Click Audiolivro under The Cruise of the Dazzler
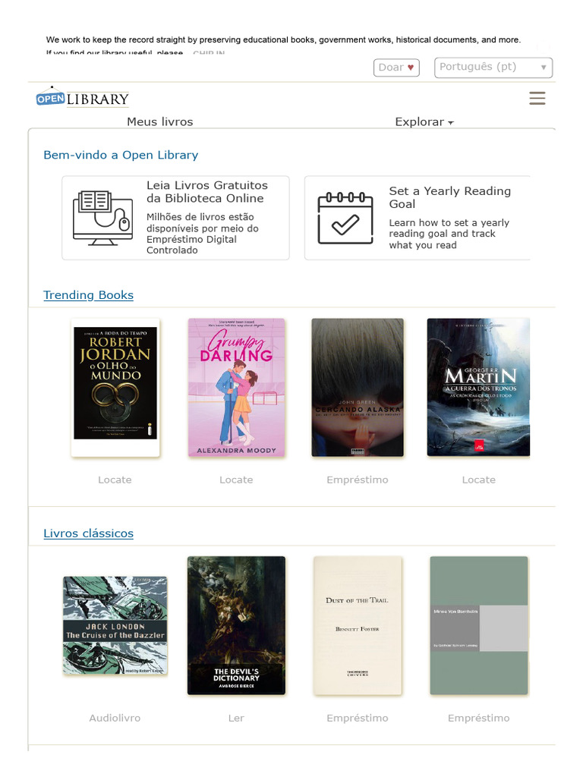583x777 pixels. pyautogui.click(x=115, y=718)
